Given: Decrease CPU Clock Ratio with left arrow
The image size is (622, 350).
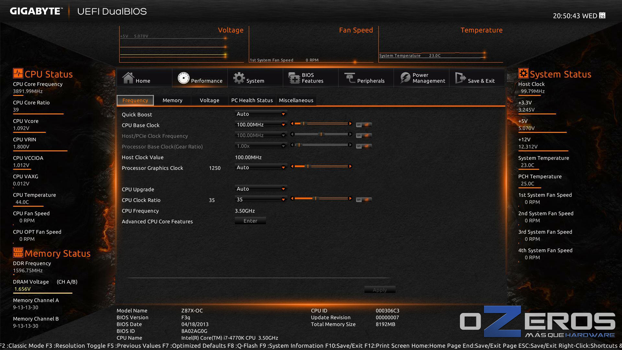Looking at the screenshot, I should pyautogui.click(x=292, y=198).
